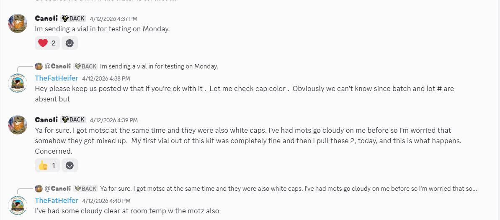500x220 pixels.
Task: Jump to the replied message starting 'Ya for sure'
Action: 288,189
